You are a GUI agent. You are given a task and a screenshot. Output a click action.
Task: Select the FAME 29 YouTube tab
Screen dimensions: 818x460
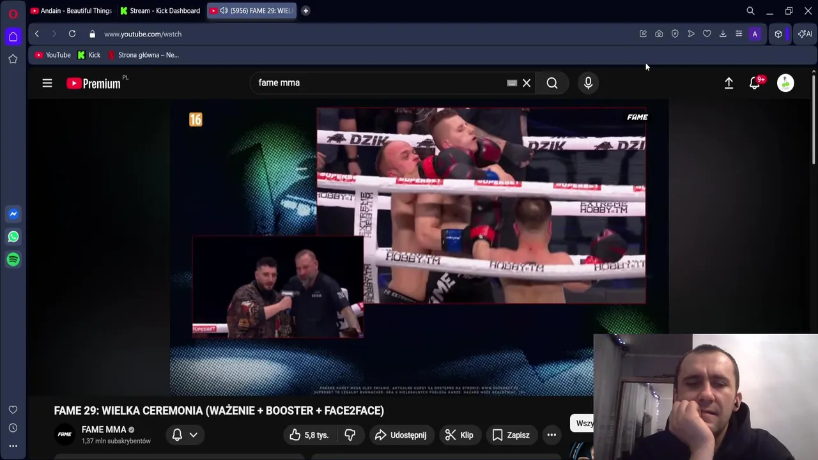(252, 10)
